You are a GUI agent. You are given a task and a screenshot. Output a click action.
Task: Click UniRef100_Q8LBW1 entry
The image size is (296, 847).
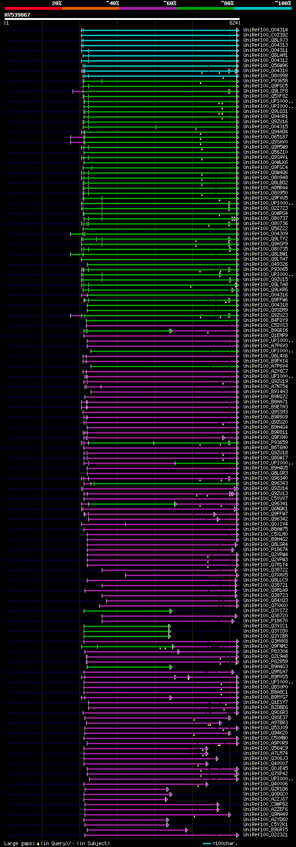click(x=265, y=254)
